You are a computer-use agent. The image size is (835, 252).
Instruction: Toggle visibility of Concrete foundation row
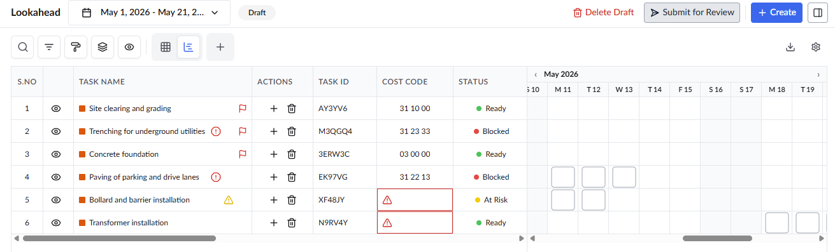56,154
